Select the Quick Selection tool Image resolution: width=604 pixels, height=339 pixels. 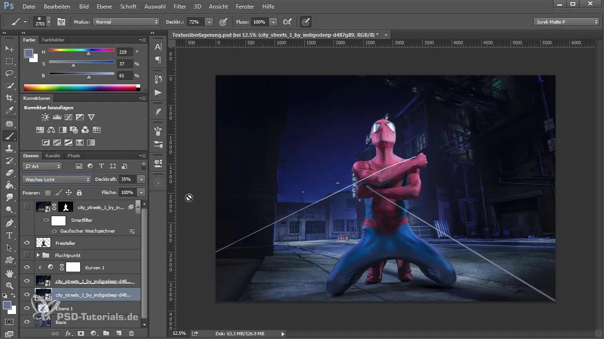click(9, 86)
